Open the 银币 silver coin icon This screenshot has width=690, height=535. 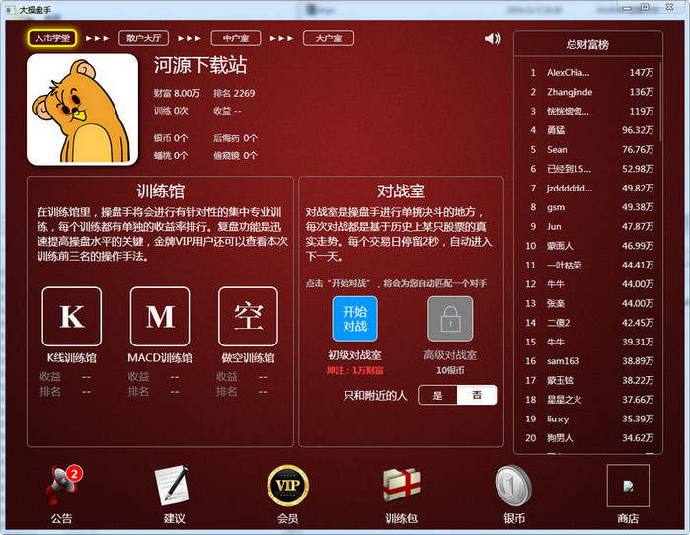pos(513,486)
